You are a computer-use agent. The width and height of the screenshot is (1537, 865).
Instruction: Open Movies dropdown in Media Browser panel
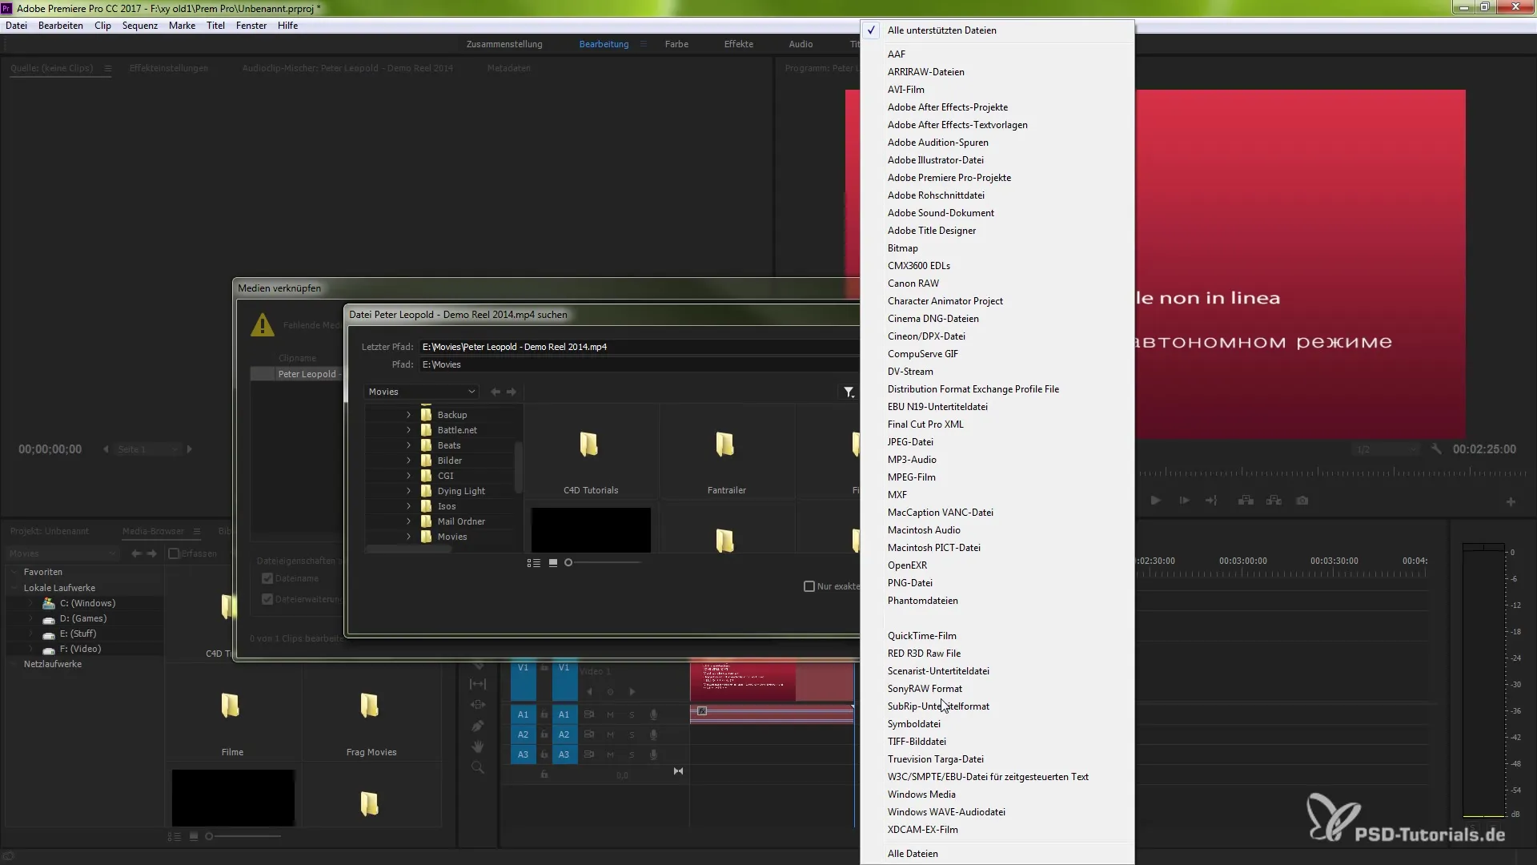pyautogui.click(x=62, y=554)
